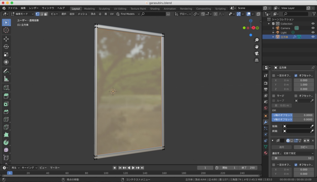This screenshot has height=182, width=317.
Task: Switch to the UV Editing workspace tab
Action: [x=120, y=8]
